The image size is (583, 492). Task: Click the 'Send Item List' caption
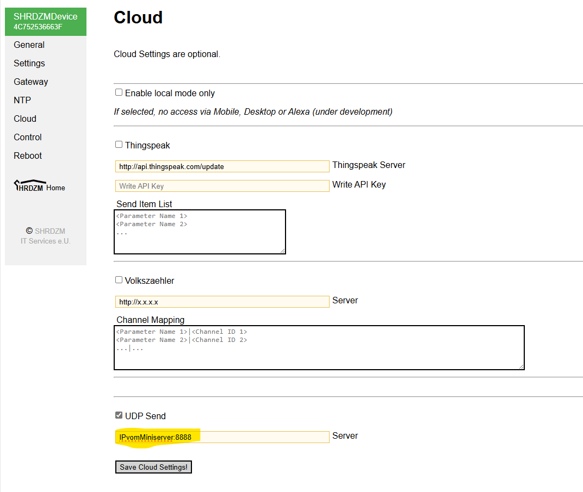(x=144, y=204)
